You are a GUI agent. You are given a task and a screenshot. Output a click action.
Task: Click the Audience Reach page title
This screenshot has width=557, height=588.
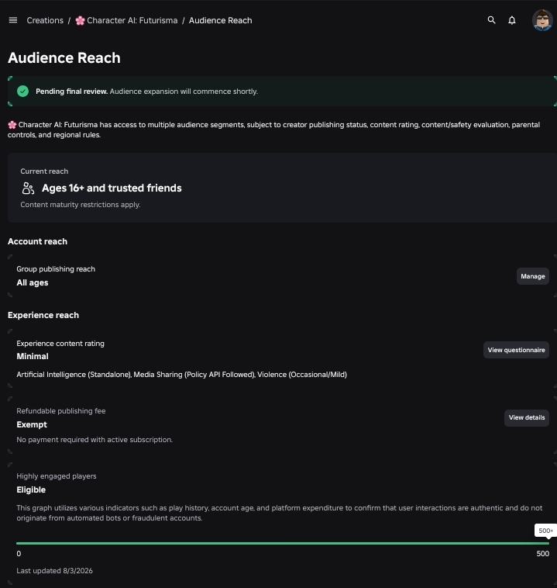(64, 57)
